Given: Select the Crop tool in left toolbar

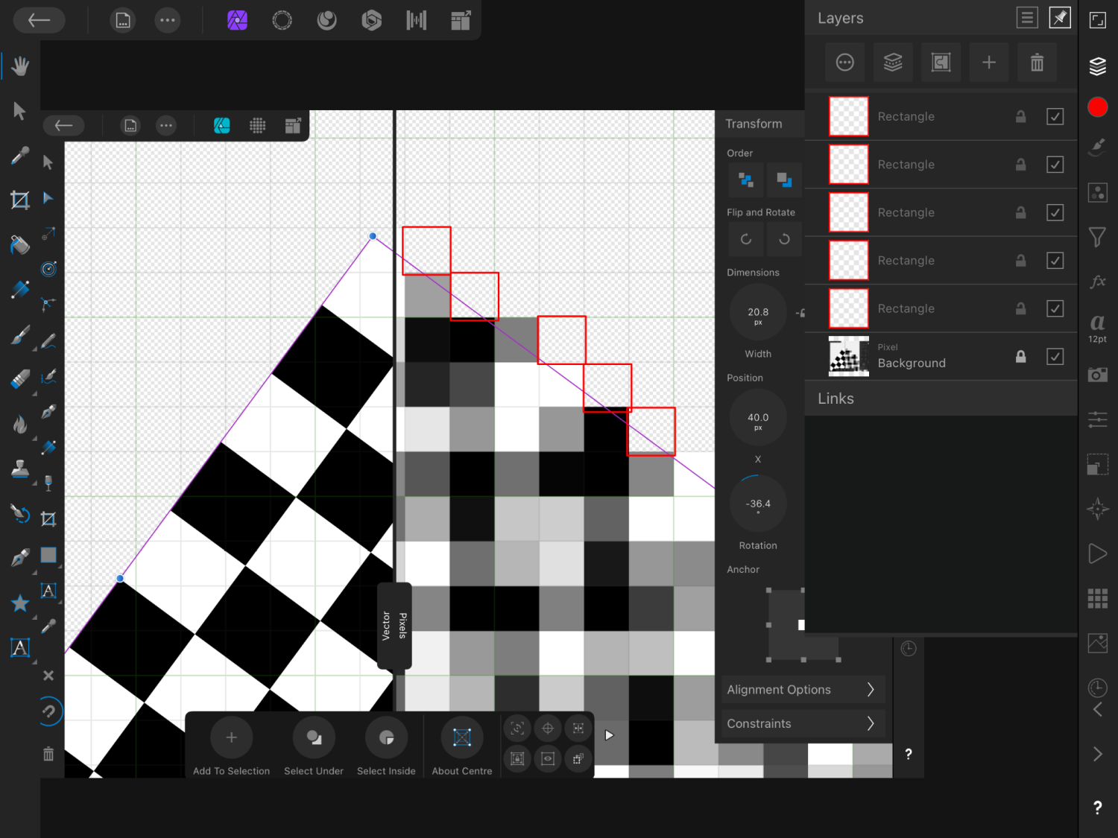Looking at the screenshot, I should 19,200.
